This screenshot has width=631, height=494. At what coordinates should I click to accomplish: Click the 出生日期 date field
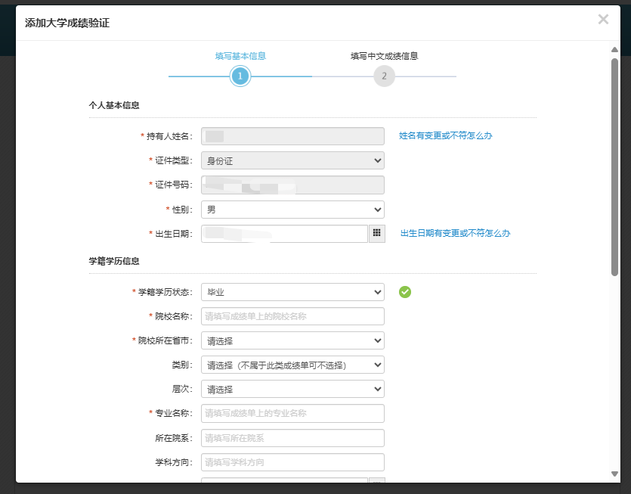284,234
